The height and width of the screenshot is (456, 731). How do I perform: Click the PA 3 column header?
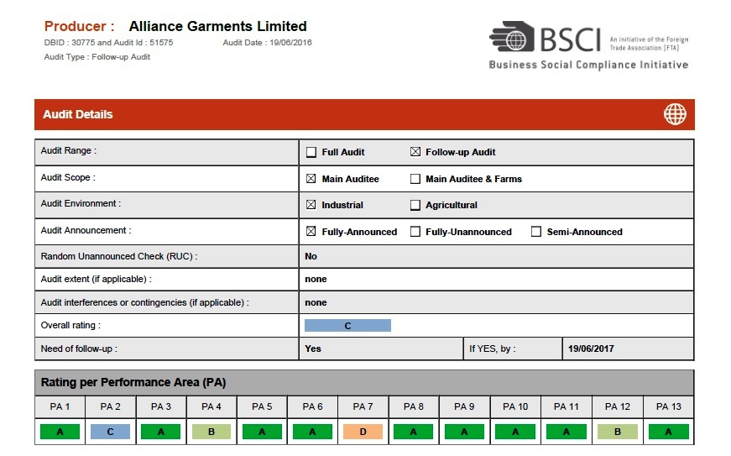pos(161,406)
